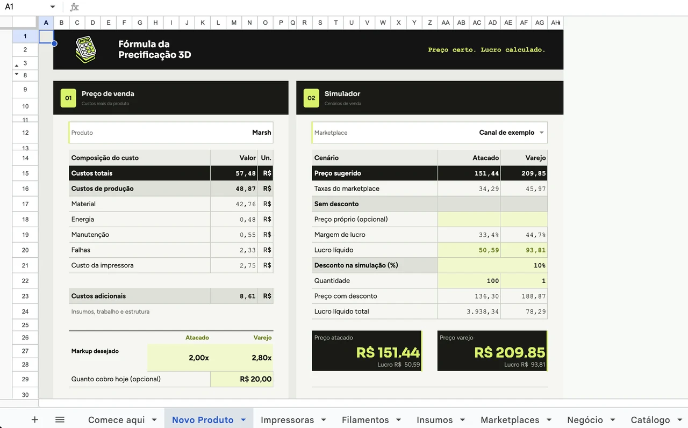Open the Marketplace Canal de exemplo dropdown

(x=541, y=133)
